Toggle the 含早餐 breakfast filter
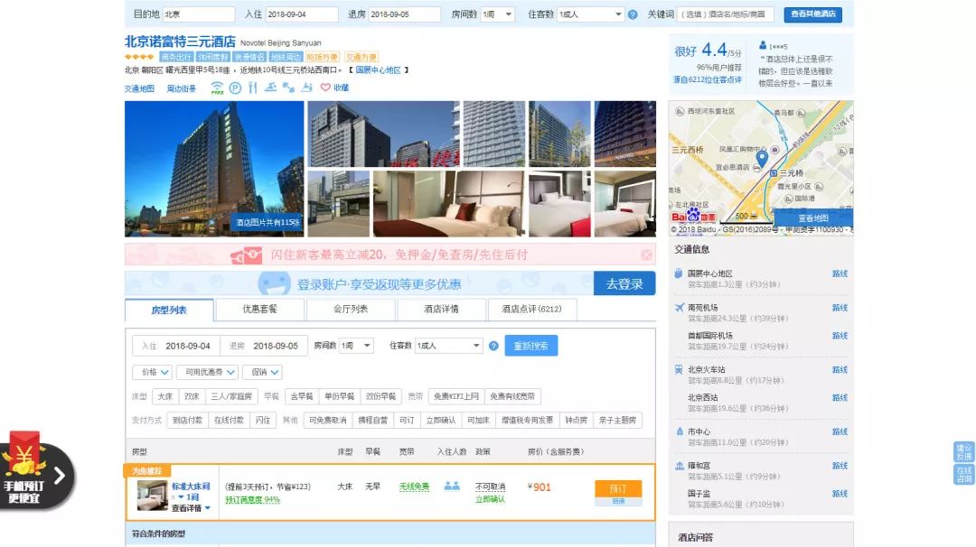The image size is (976, 547). coord(299,396)
